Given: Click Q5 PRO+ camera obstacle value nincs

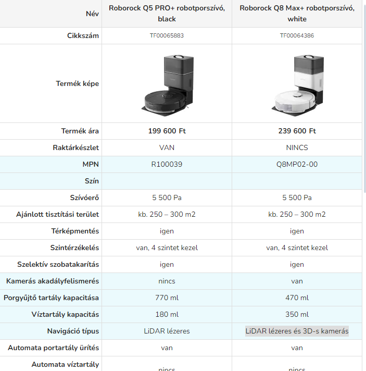Looking at the screenshot, I should pos(167,281).
